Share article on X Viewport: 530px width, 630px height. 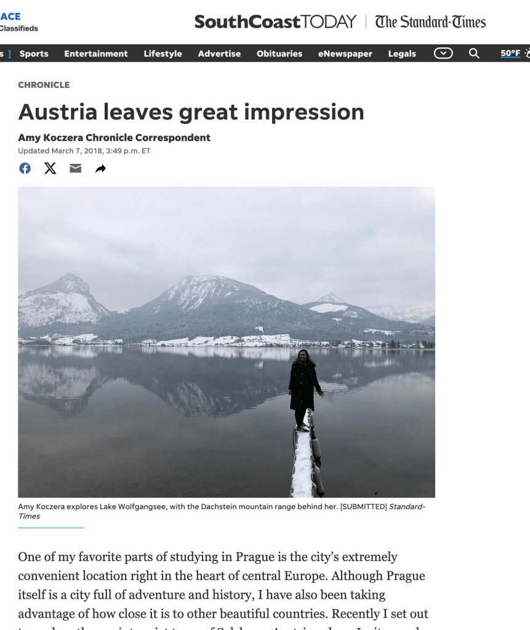click(50, 168)
